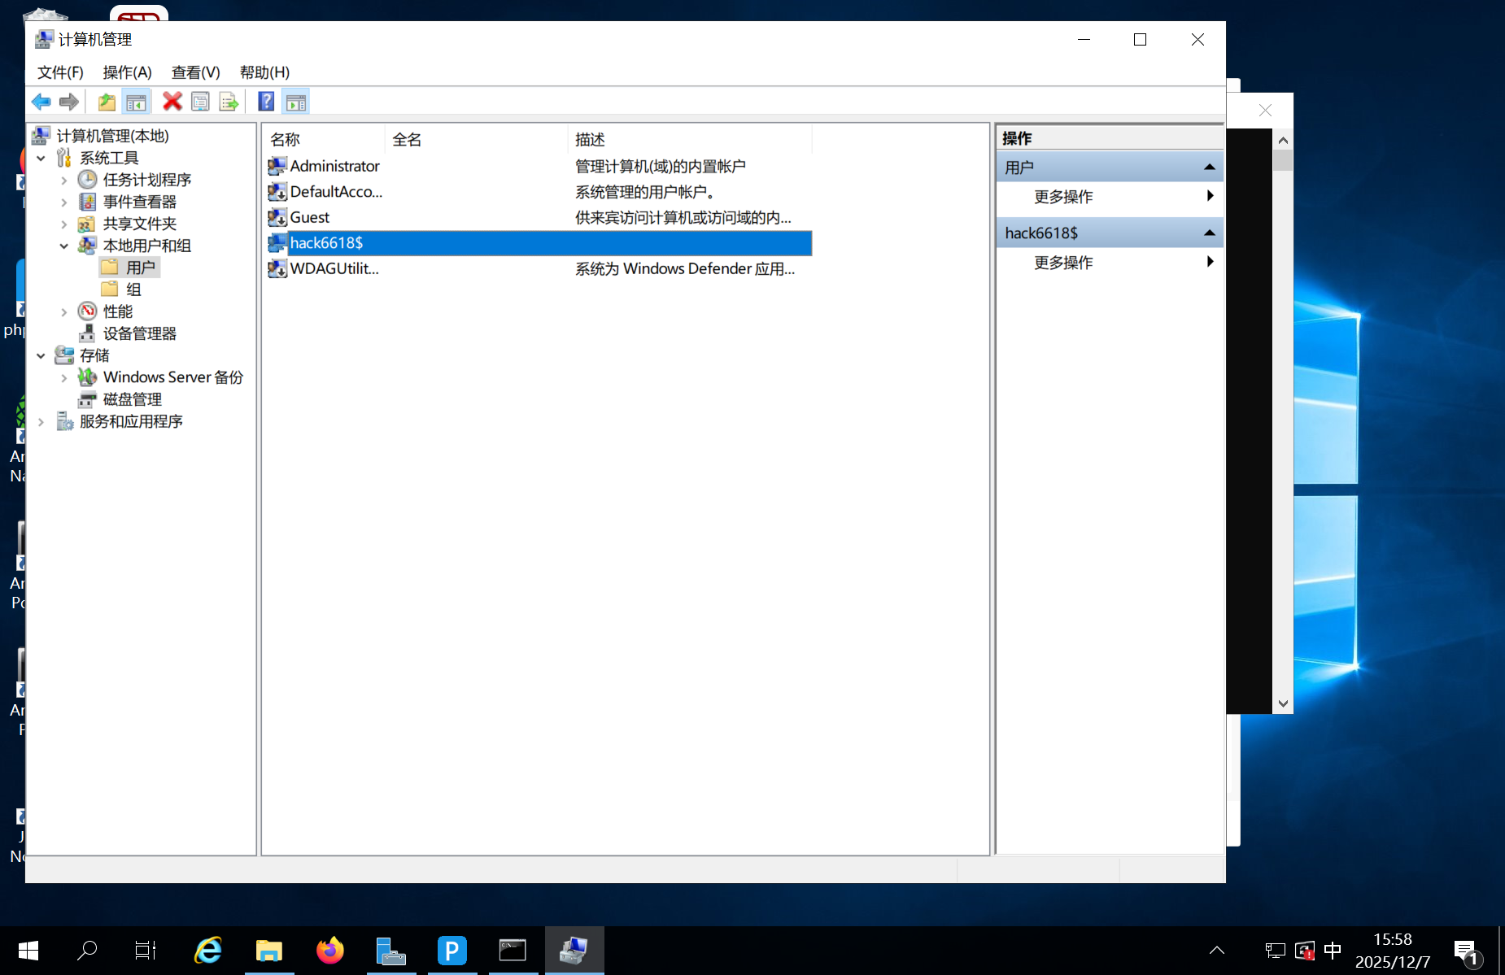Click the Guest description text
The width and height of the screenshot is (1505, 975).
(x=683, y=217)
